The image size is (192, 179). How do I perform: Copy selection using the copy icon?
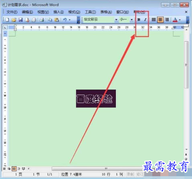tap(50, 20)
